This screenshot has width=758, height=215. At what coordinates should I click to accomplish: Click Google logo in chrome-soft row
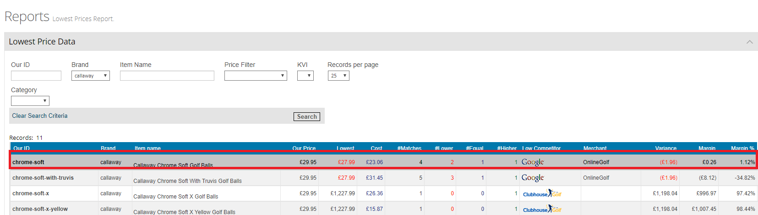532,162
